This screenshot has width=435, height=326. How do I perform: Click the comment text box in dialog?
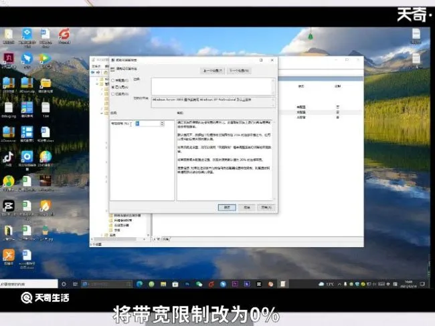[213, 86]
